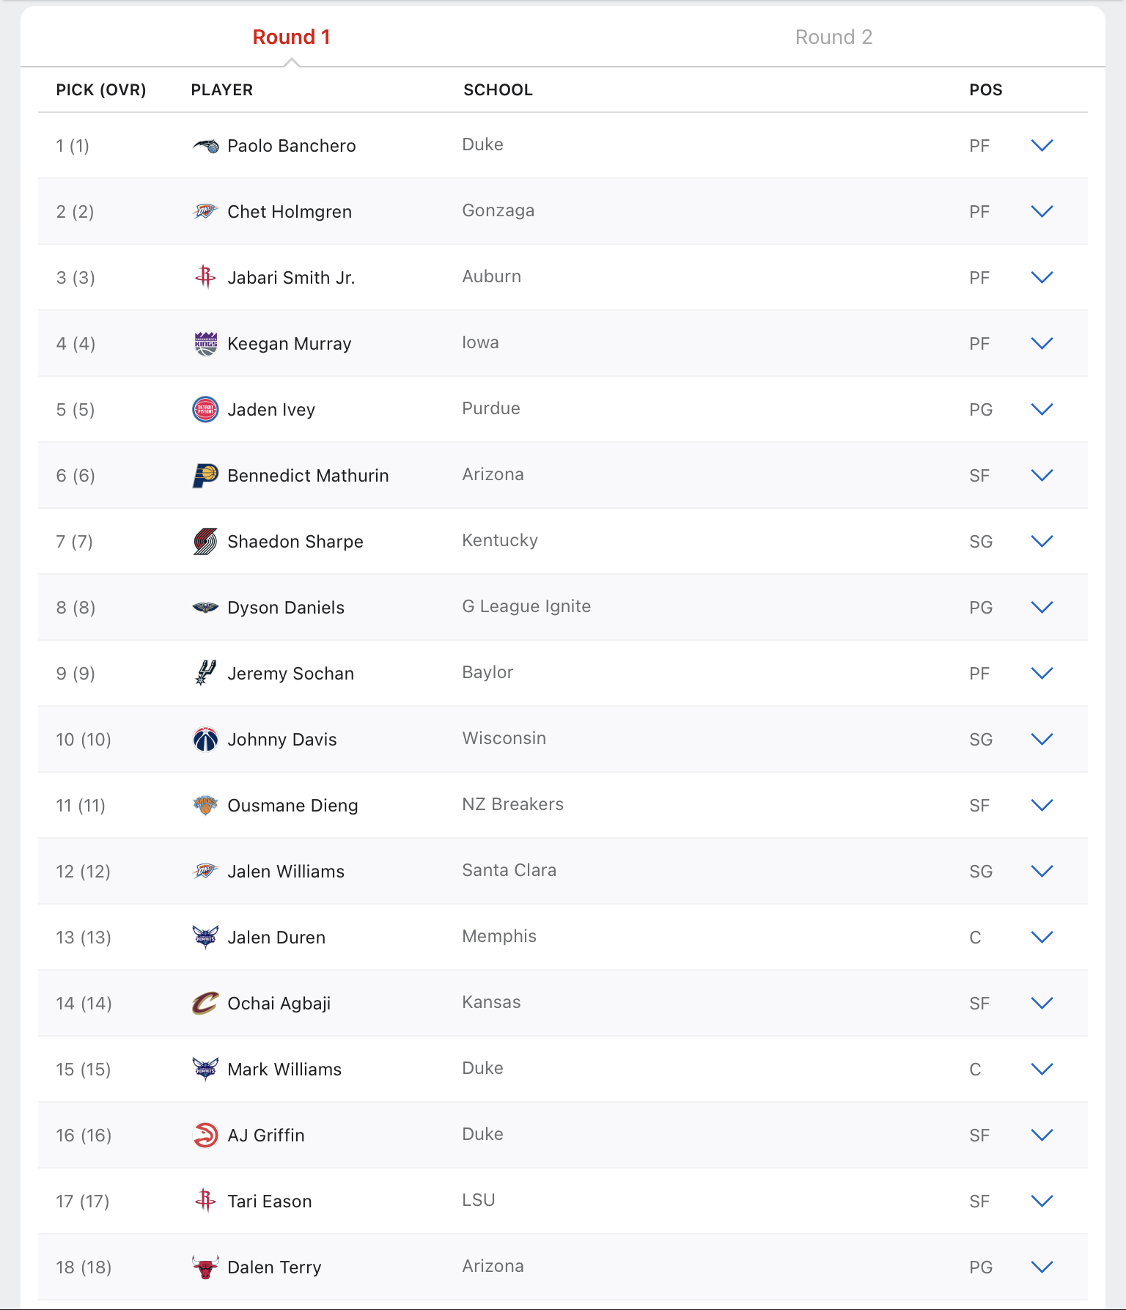Screen dimensions: 1126x1310
Task: Click the Orlando Magic logo beside Paolo Banchero
Action: (x=205, y=146)
